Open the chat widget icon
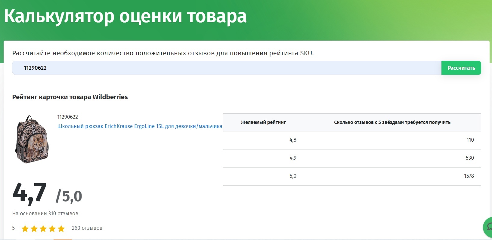This screenshot has height=240, width=492. [488, 227]
